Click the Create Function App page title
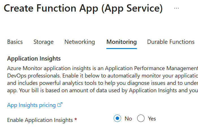The image size is (198, 129). coord(83,8)
